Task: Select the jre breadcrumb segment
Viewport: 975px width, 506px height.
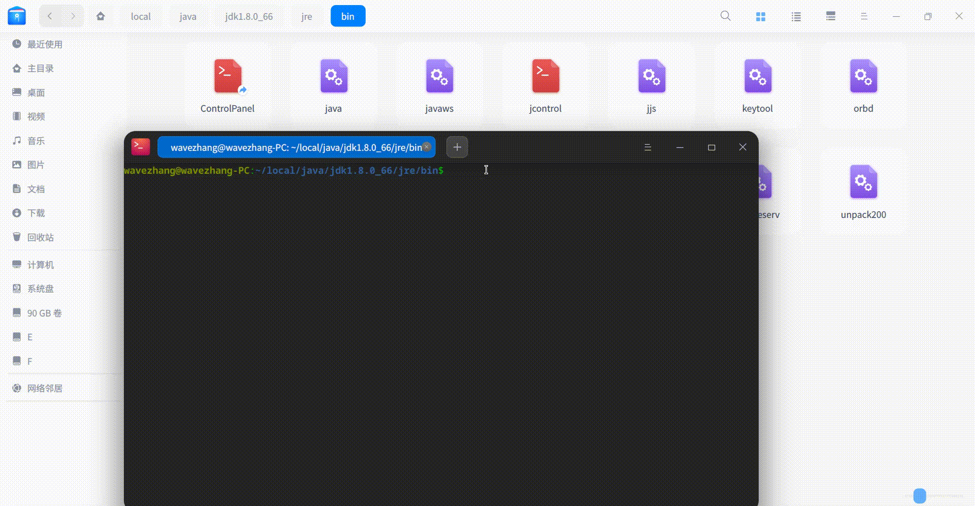Action: (306, 16)
